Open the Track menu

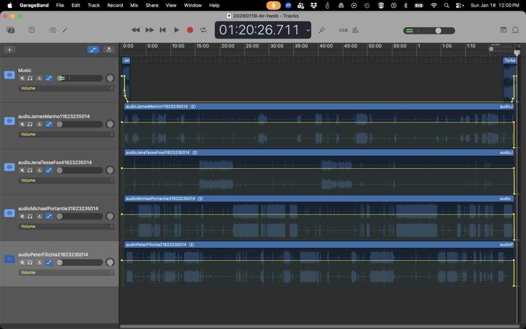tap(93, 5)
